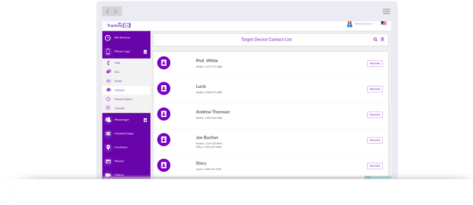Click the search icon in Contact List header

pos(375,39)
